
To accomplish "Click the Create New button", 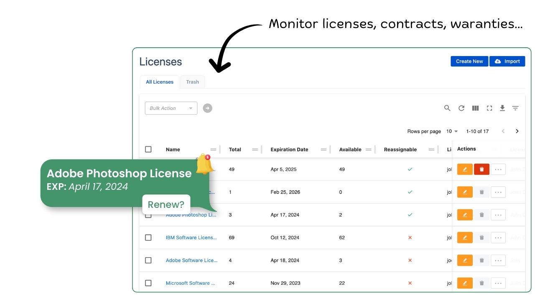I will point(469,61).
